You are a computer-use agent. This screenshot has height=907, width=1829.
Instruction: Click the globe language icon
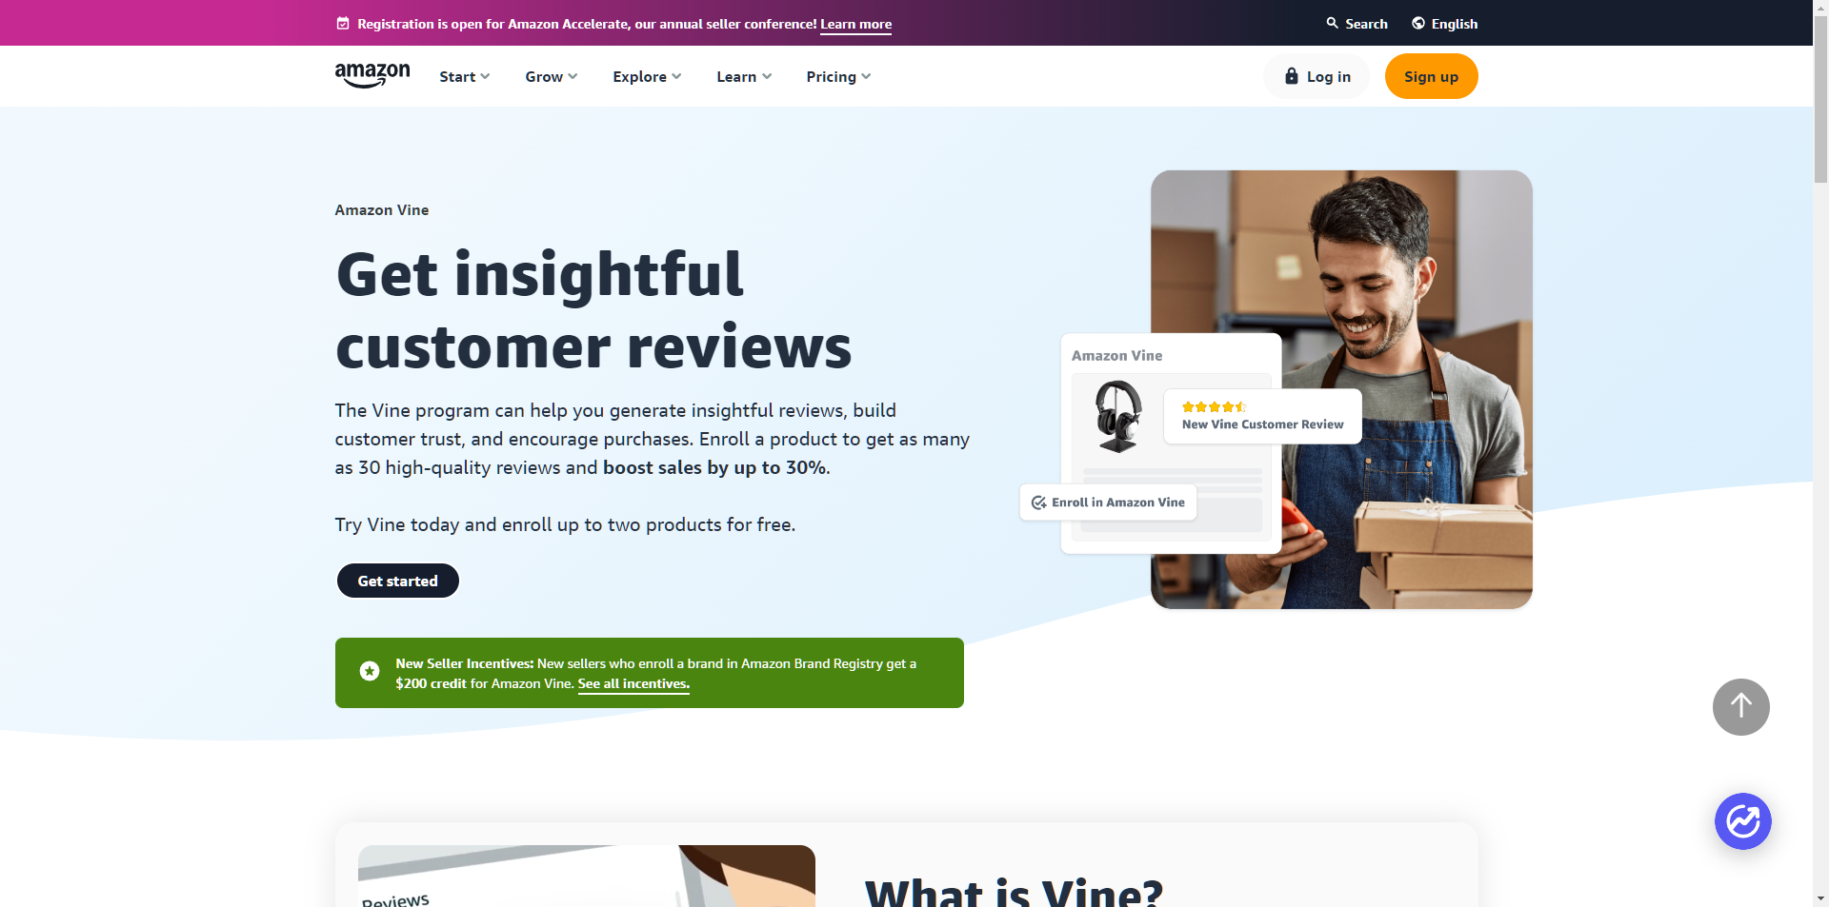[x=1418, y=23]
